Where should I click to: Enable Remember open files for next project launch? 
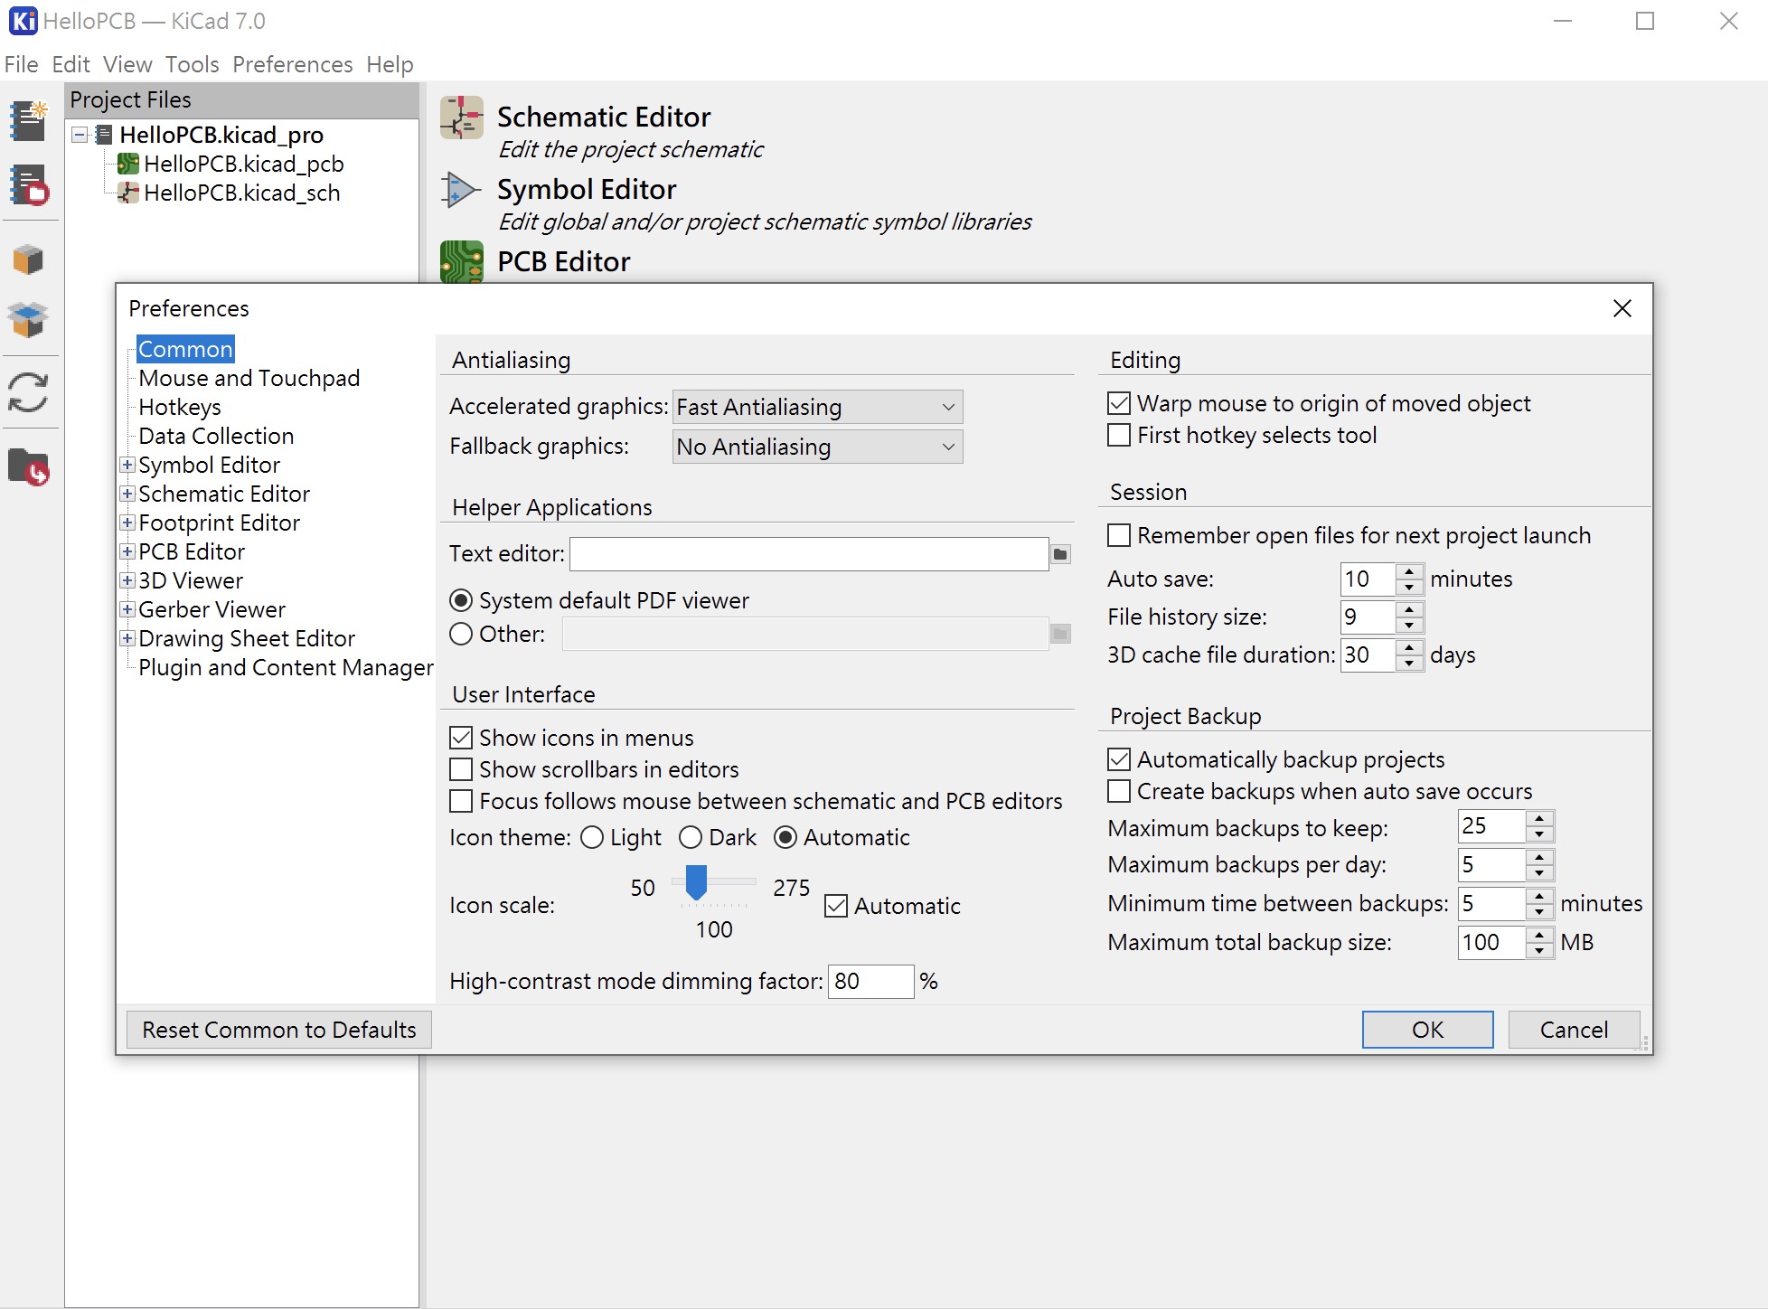click(x=1119, y=535)
